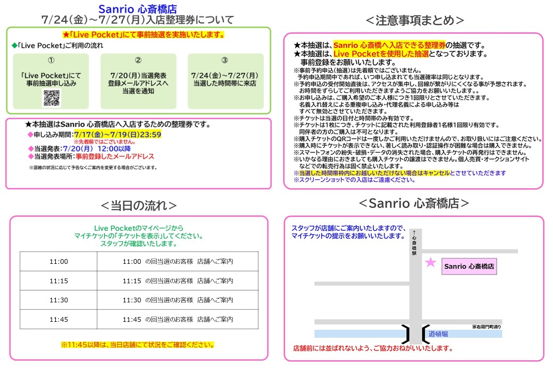
Task: Click the '※スクリーンショットでの入店はご遠慮ください。' note
Action: click(x=355, y=180)
